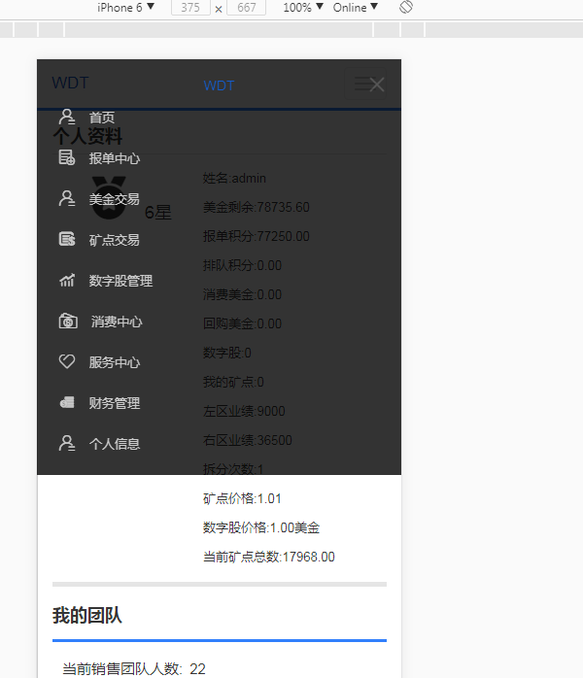Click the 当前矿点总数:17968.00 text

click(269, 557)
